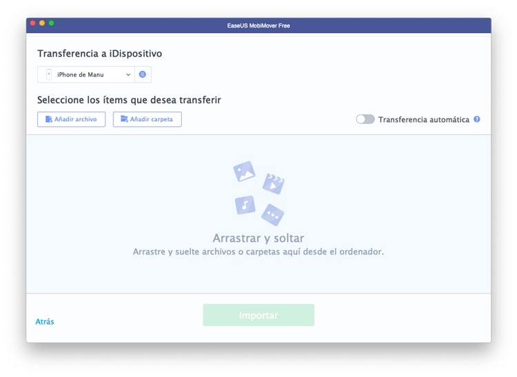
Task: Click the photo icon in drop area
Action: tap(244, 171)
